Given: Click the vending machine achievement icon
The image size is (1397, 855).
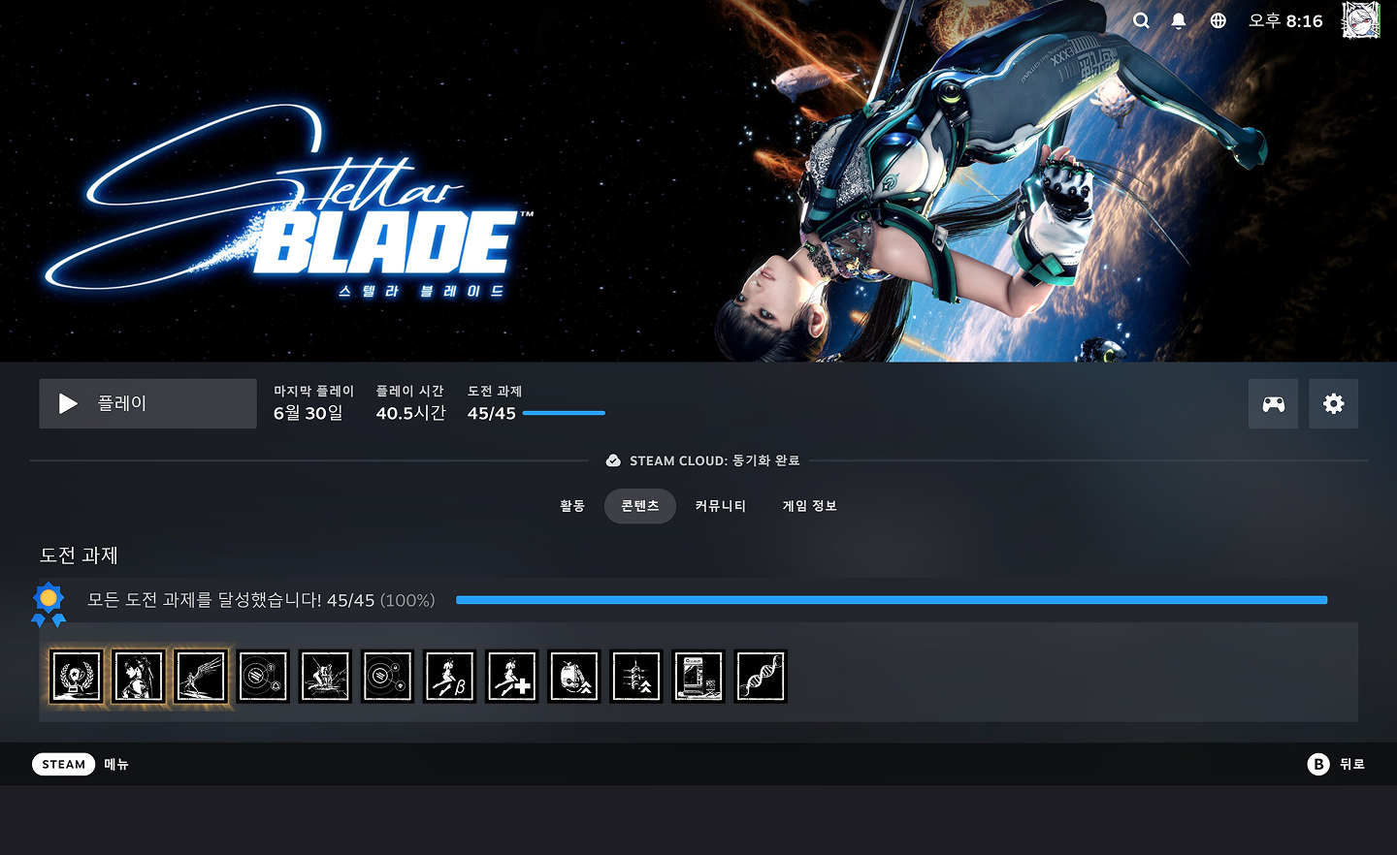Looking at the screenshot, I should 698,676.
